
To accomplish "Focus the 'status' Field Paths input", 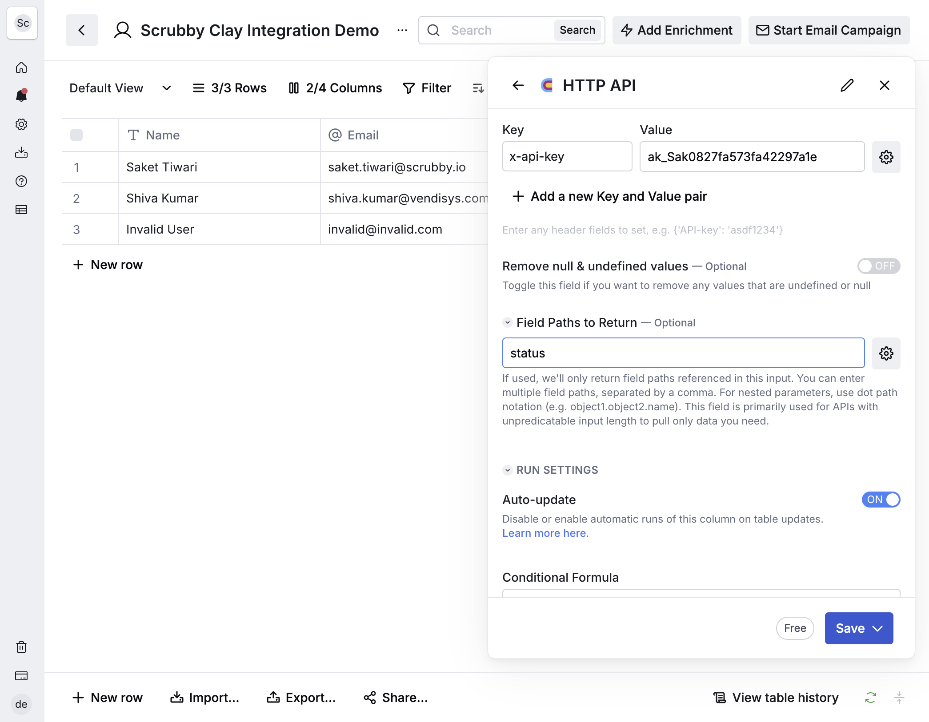I will [x=684, y=353].
